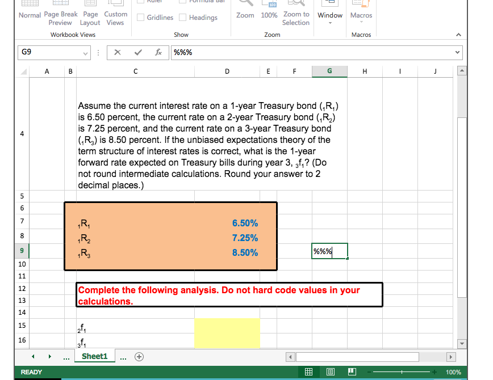493x380 pixels.
Task: Click the 8.50% cell value
Action: click(x=245, y=252)
